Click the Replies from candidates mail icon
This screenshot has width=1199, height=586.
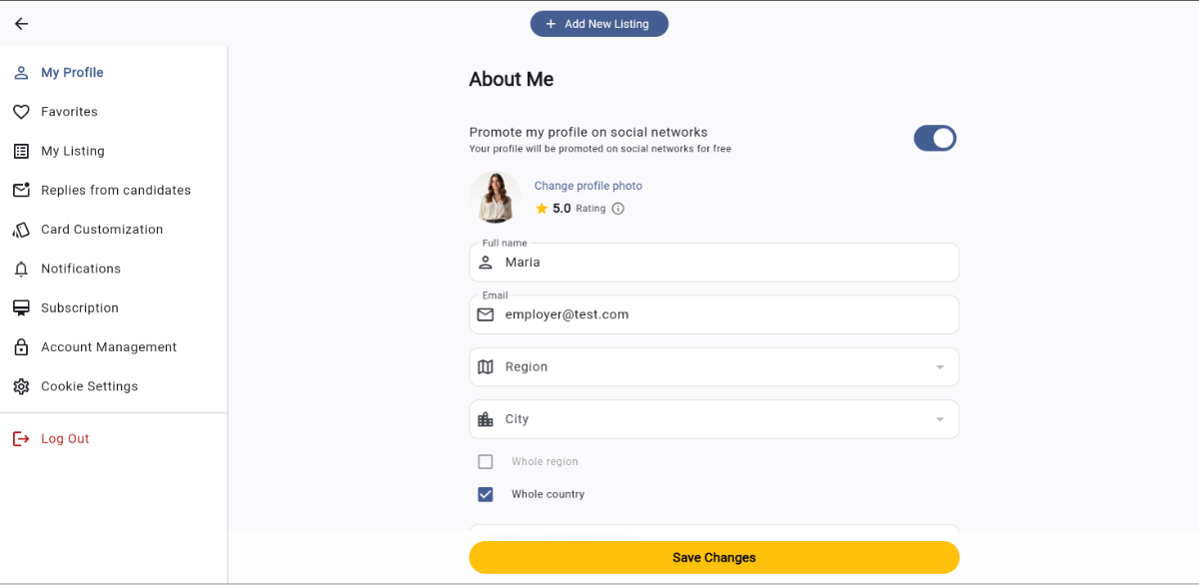tap(21, 190)
